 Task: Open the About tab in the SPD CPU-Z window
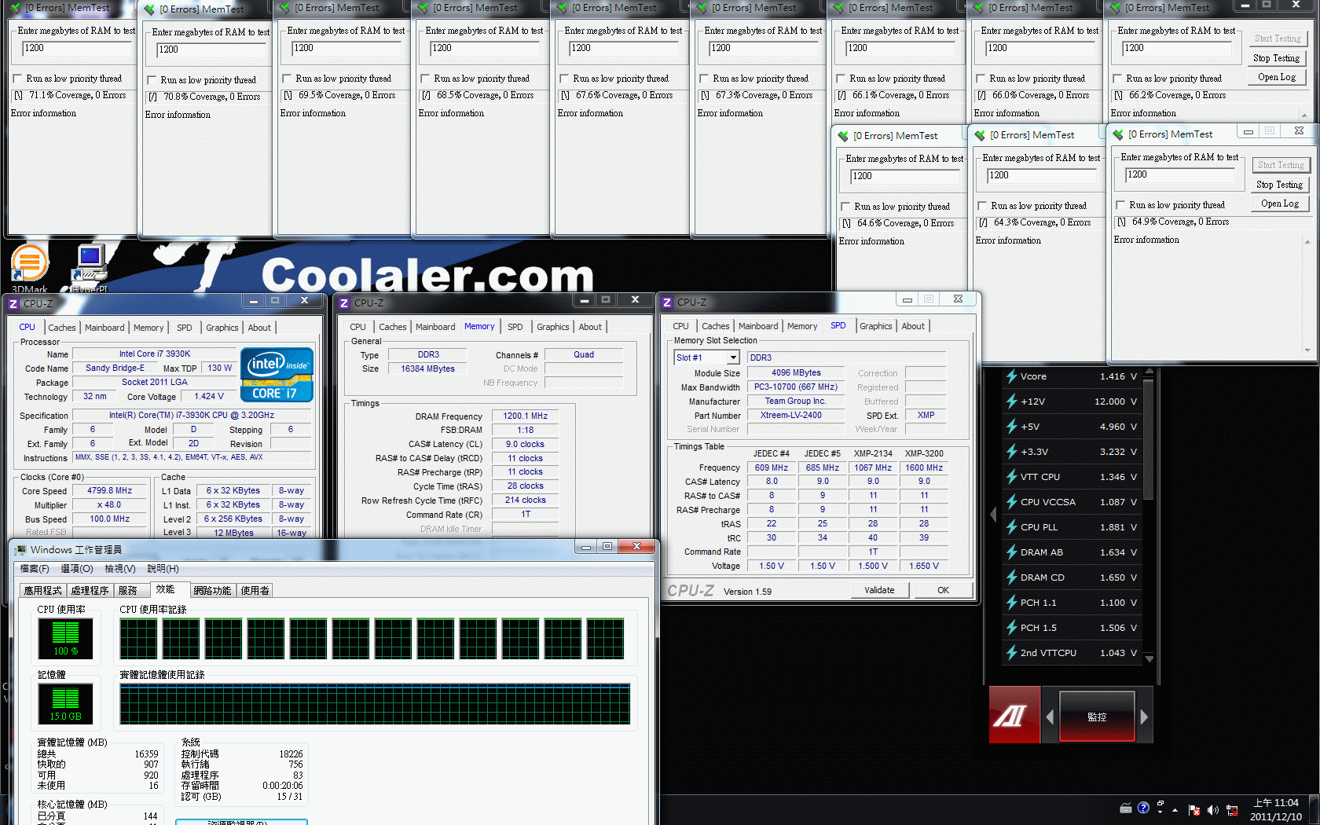pos(913,326)
